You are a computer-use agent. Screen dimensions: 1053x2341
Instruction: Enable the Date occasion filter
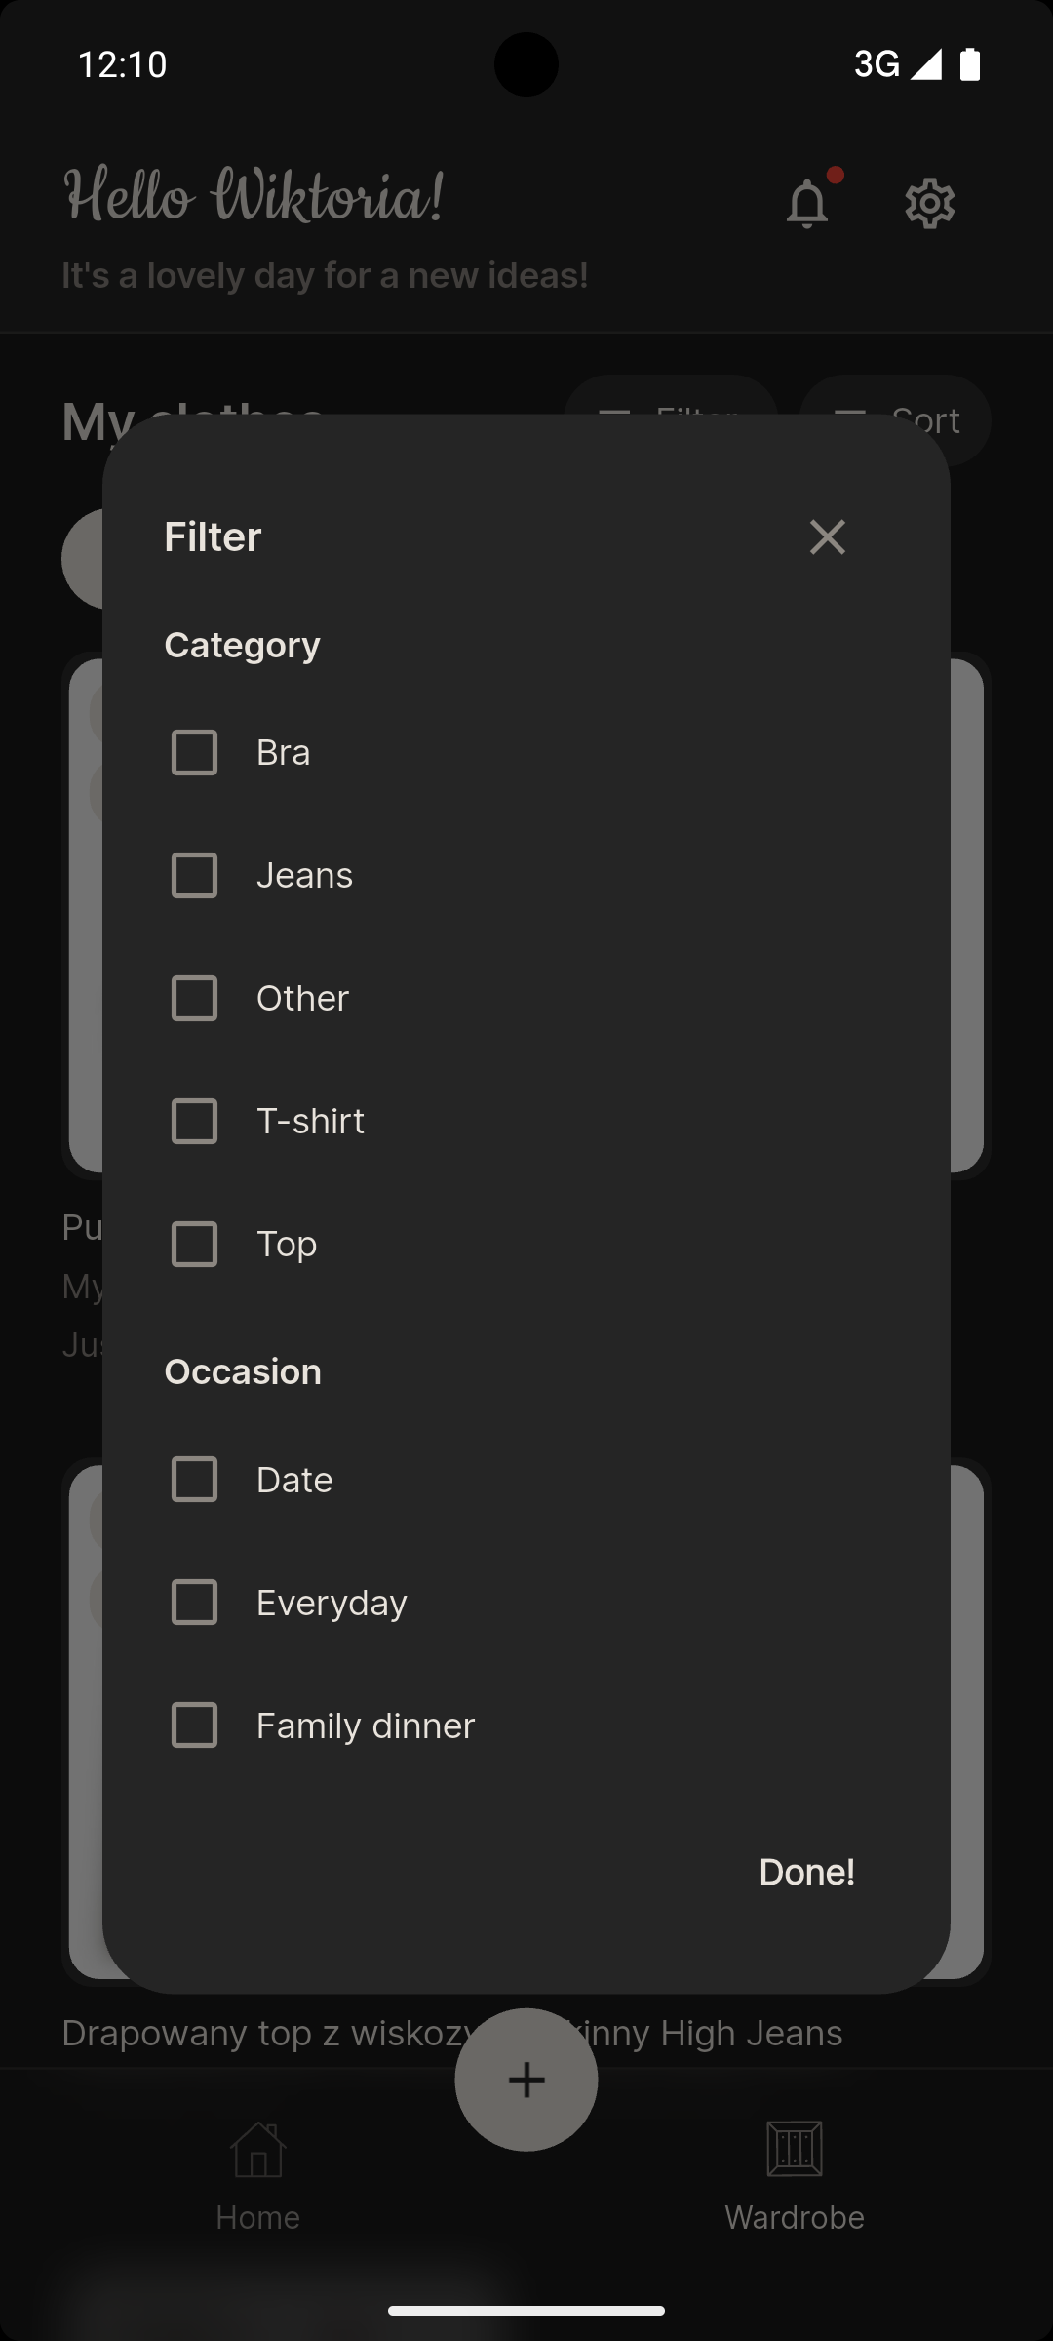click(x=194, y=1480)
